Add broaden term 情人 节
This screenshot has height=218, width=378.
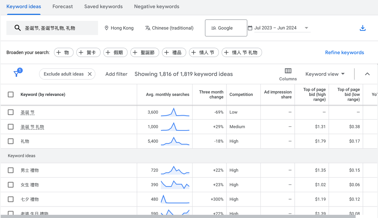(204, 53)
